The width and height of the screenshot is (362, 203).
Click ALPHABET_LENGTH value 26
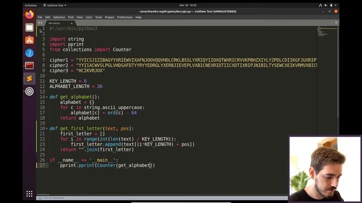coord(100,86)
